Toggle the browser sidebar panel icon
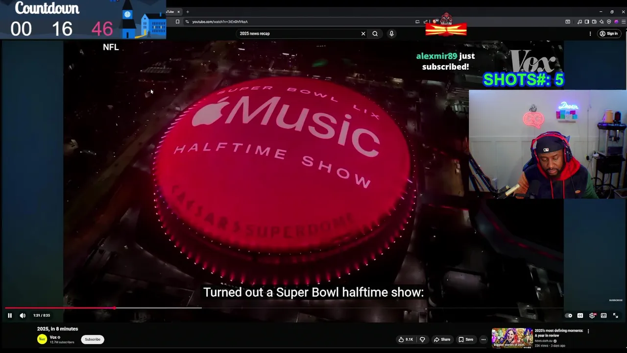The image size is (627, 353). pyautogui.click(x=587, y=22)
